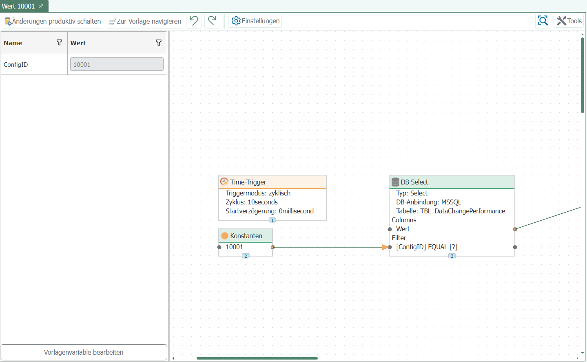Open Einstellungen settings

pyautogui.click(x=255, y=21)
